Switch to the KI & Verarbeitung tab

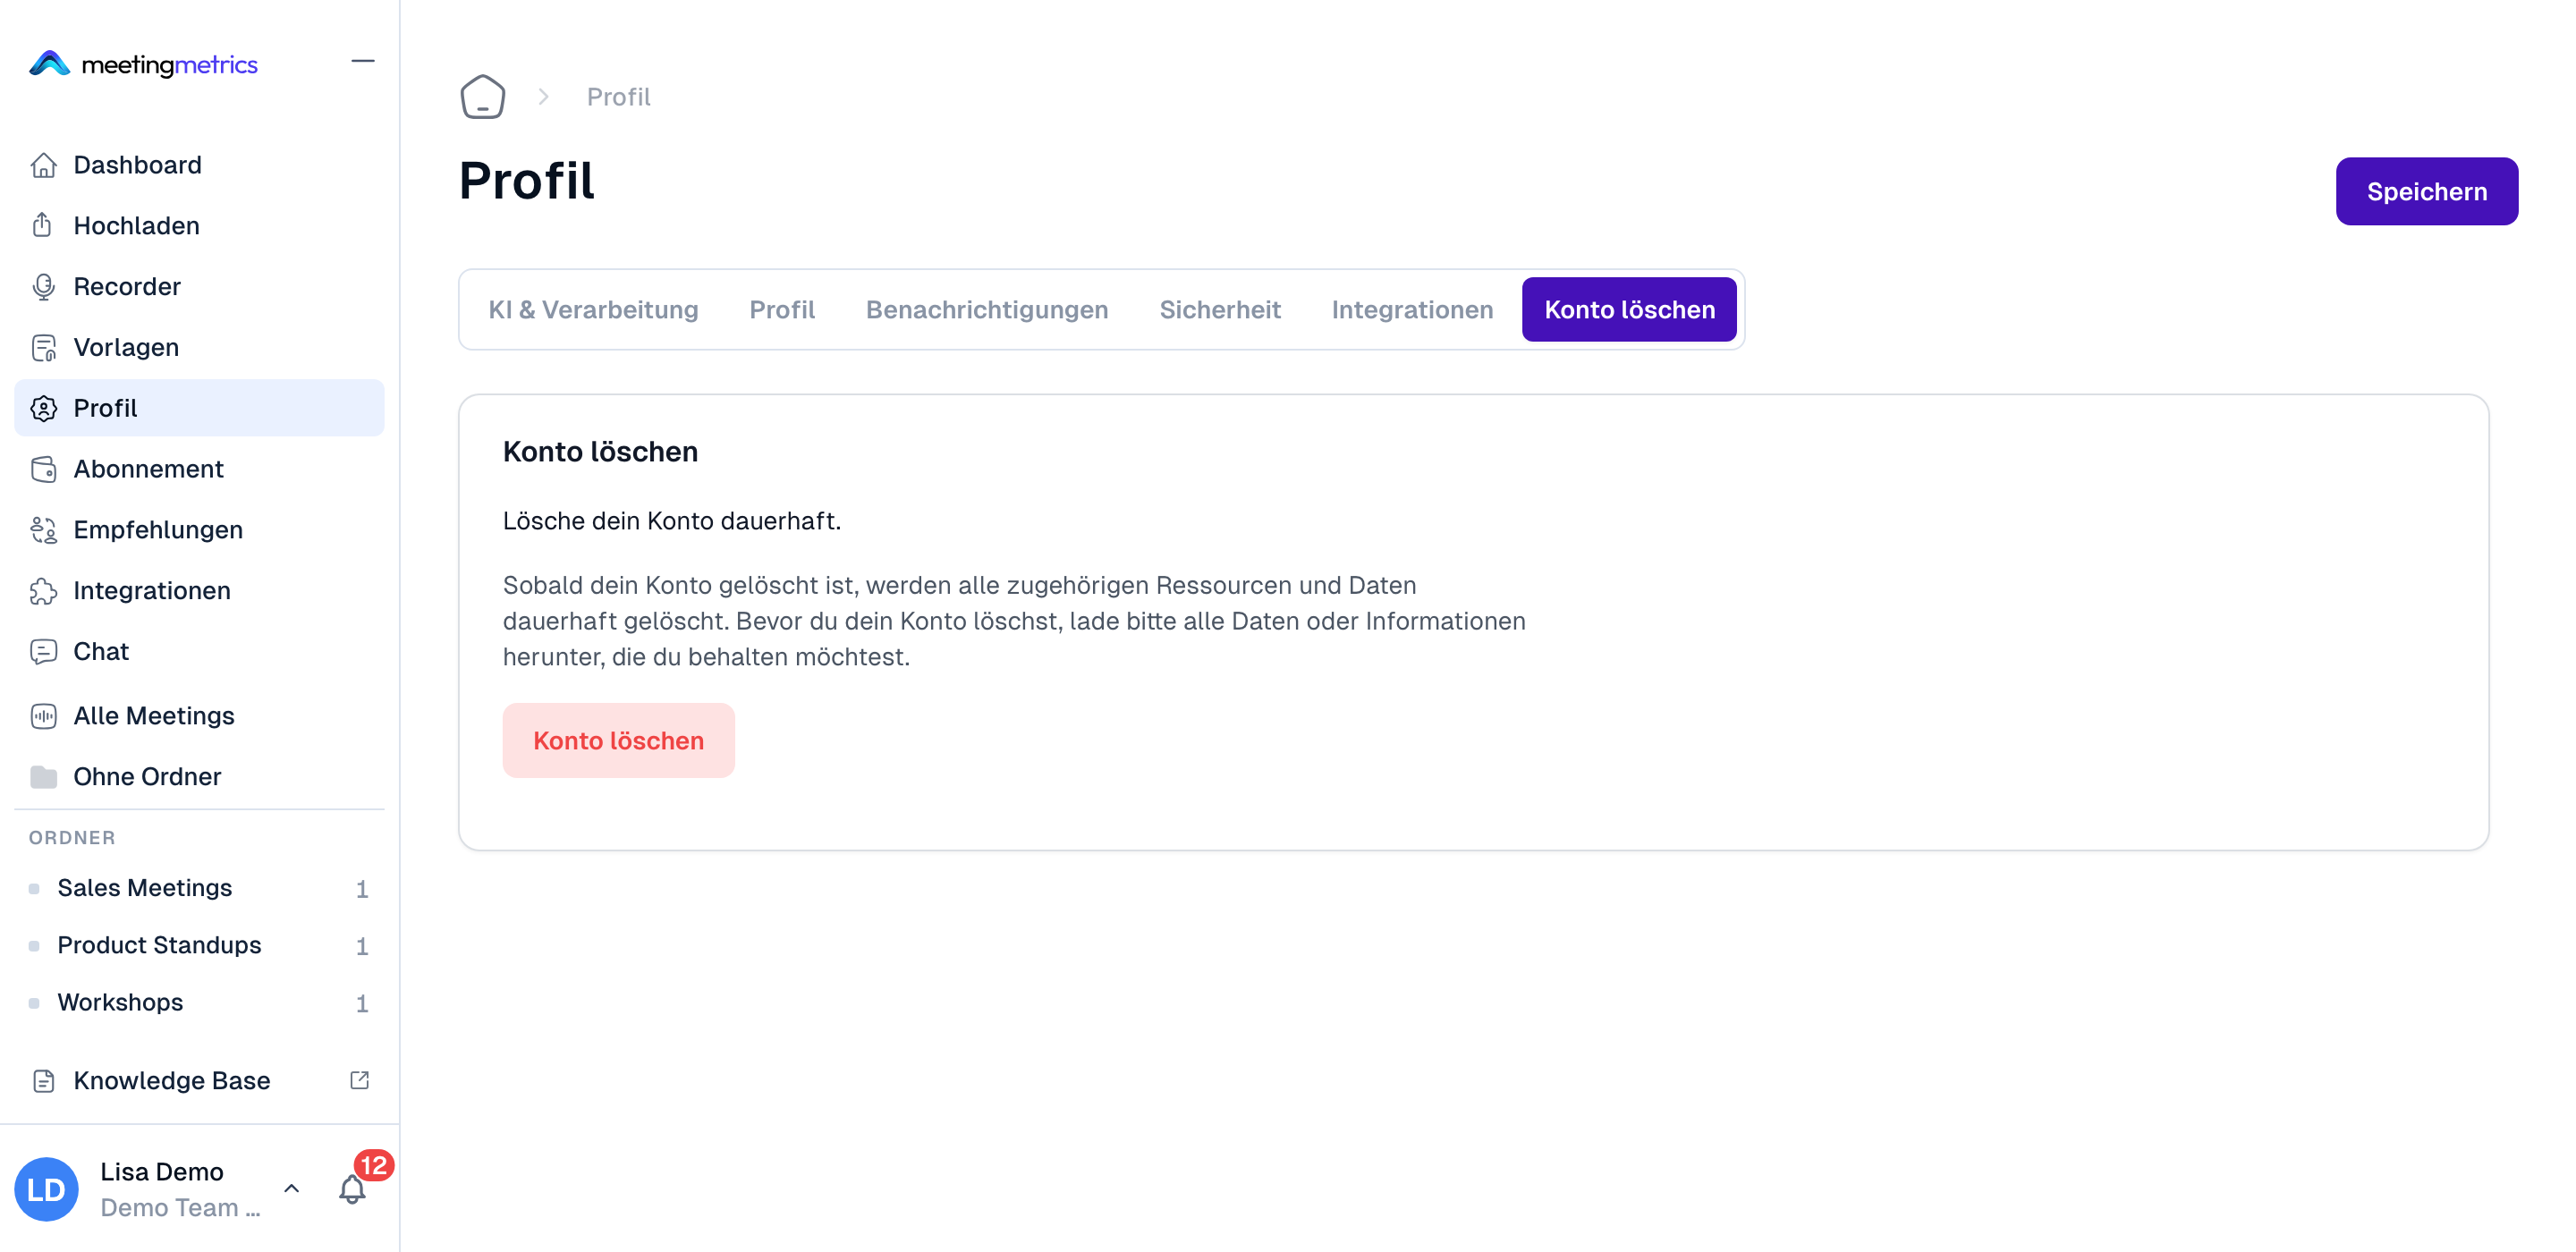tap(593, 310)
